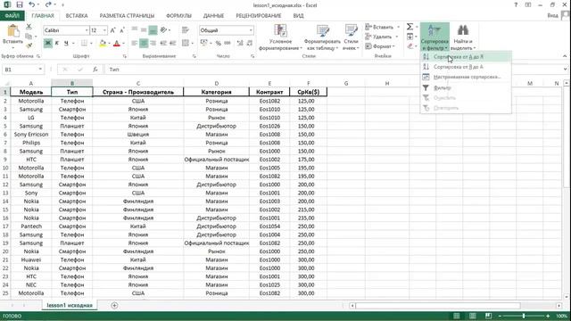Viewport: 571px width, 321px height.
Task: Click the AutoSum sigma icon
Action: (x=410, y=27)
